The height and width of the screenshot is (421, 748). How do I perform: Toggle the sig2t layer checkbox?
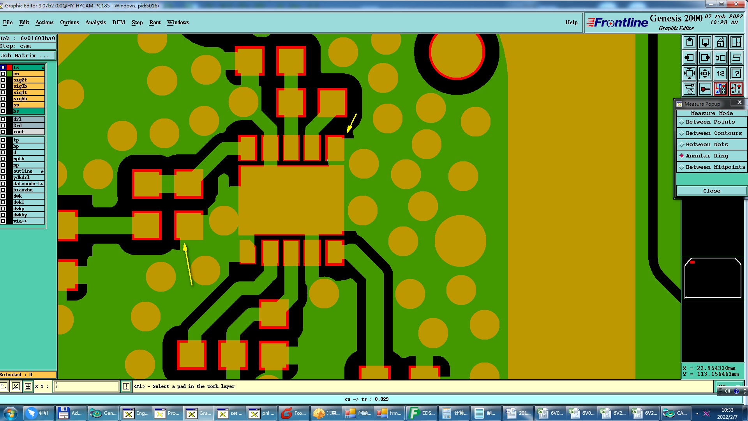click(x=3, y=80)
